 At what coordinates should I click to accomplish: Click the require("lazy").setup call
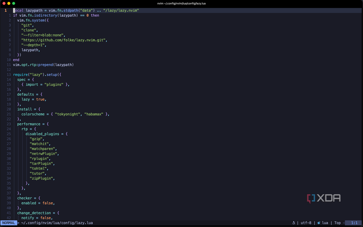(35, 74)
